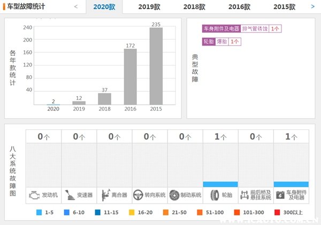This screenshot has height=225, width=321.
Task: Click the light blue 1-5 legend swatch
Action: pos(39,212)
